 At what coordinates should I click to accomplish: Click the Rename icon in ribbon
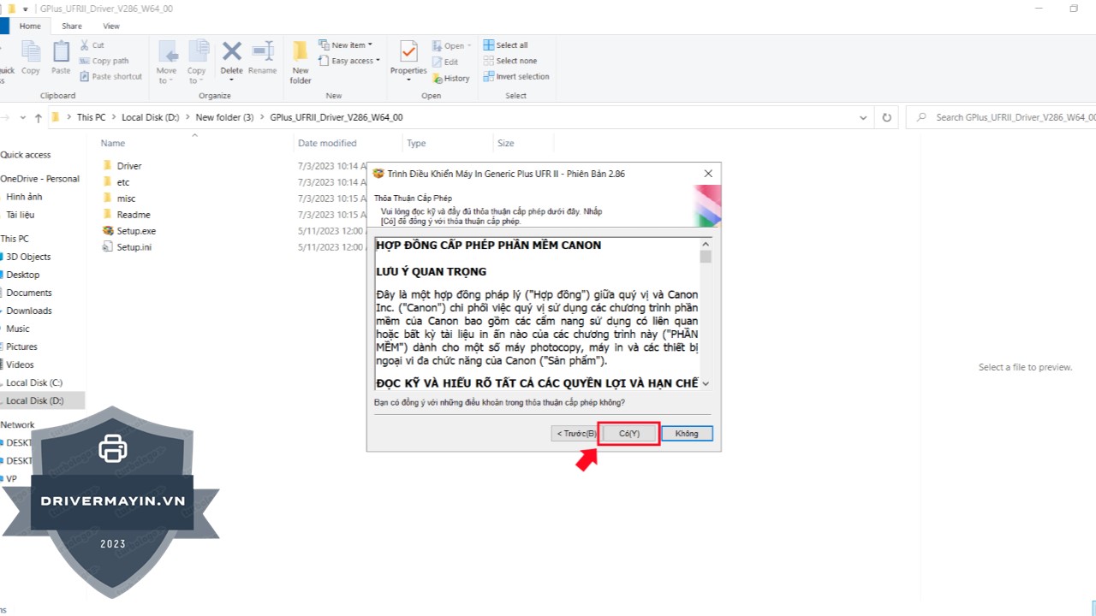(x=262, y=58)
